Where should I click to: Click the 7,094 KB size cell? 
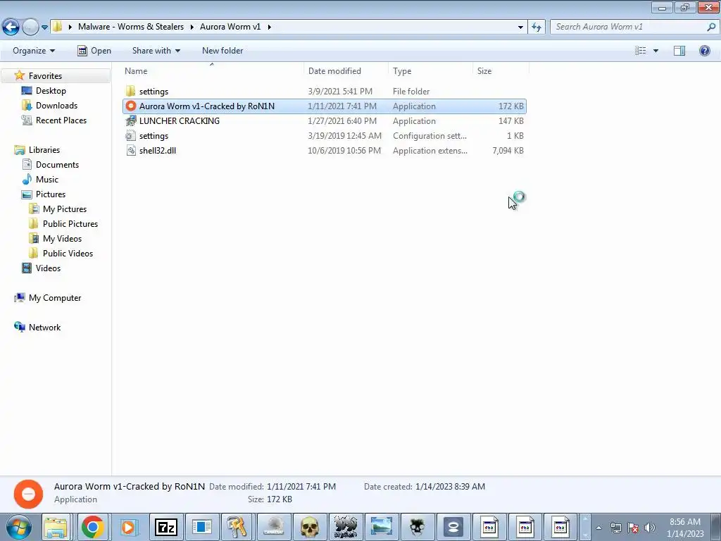(508, 151)
